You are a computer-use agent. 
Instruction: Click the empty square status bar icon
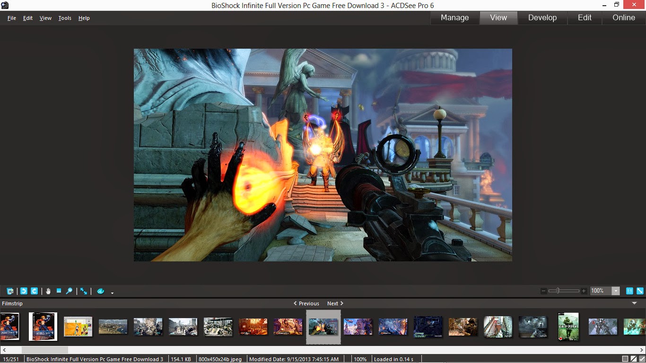625,359
